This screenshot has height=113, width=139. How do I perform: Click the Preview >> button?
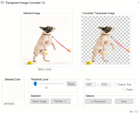click(x=61, y=101)
